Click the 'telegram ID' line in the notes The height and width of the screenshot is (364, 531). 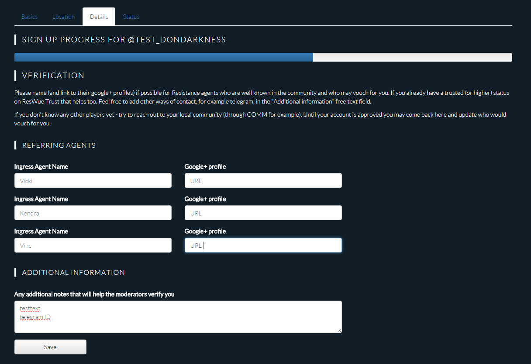click(35, 317)
